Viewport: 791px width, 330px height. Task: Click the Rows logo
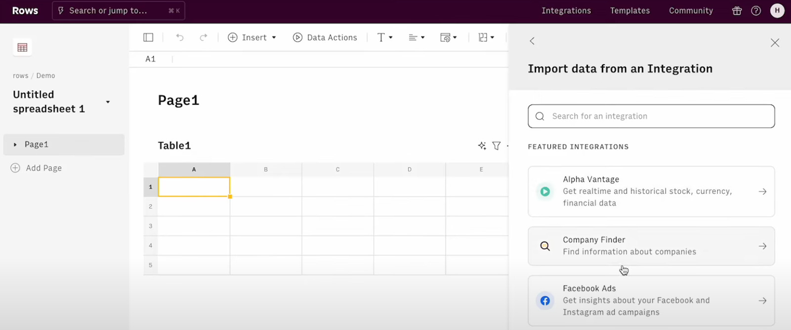(x=25, y=11)
